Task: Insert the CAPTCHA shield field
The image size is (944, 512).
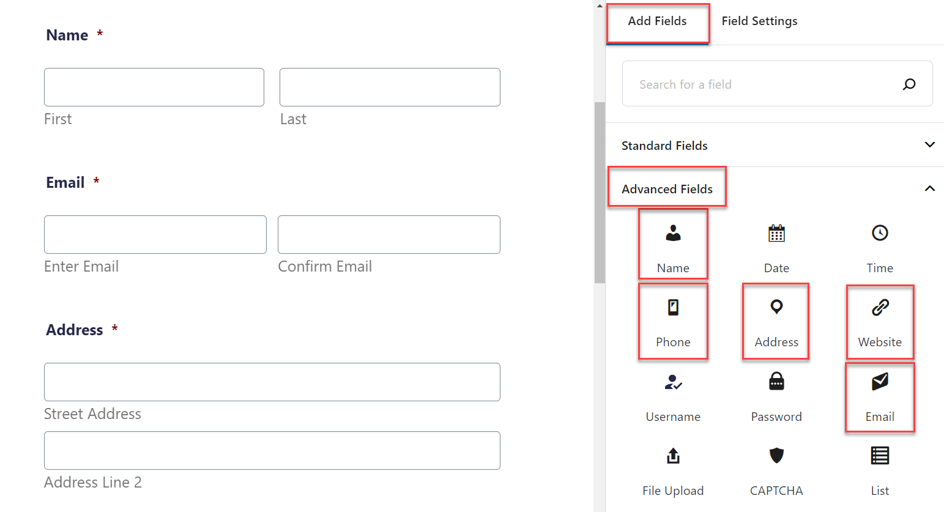Action: coord(776,470)
